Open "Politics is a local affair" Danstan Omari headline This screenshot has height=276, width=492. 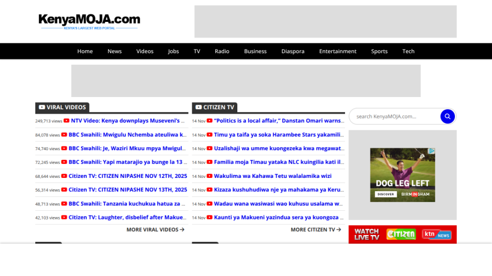pyautogui.click(x=279, y=121)
